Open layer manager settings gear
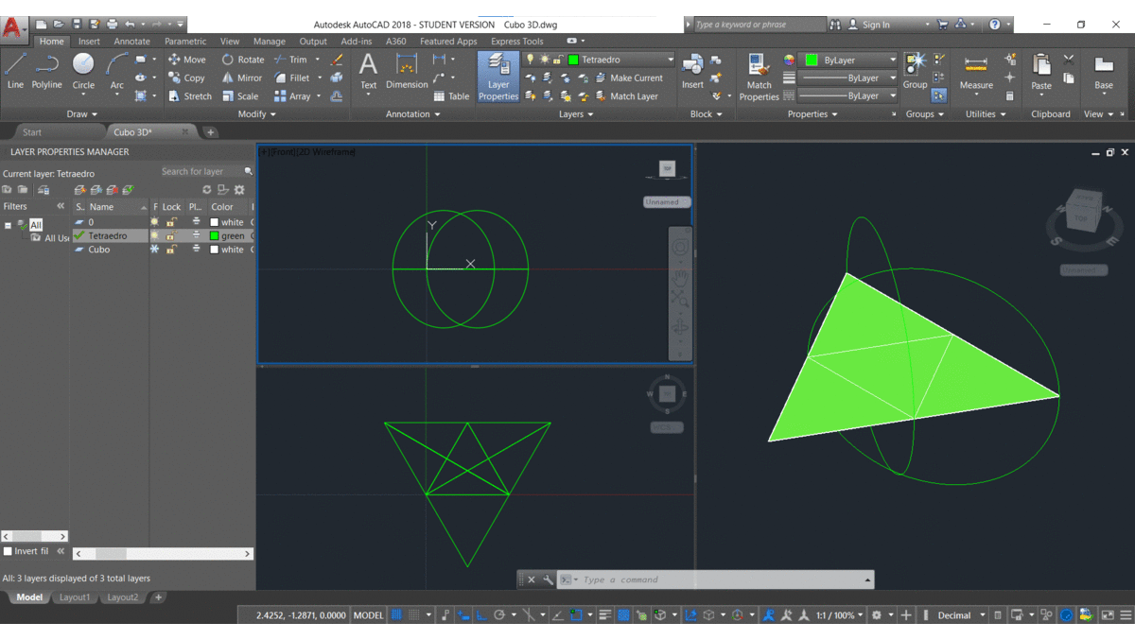 click(x=239, y=190)
